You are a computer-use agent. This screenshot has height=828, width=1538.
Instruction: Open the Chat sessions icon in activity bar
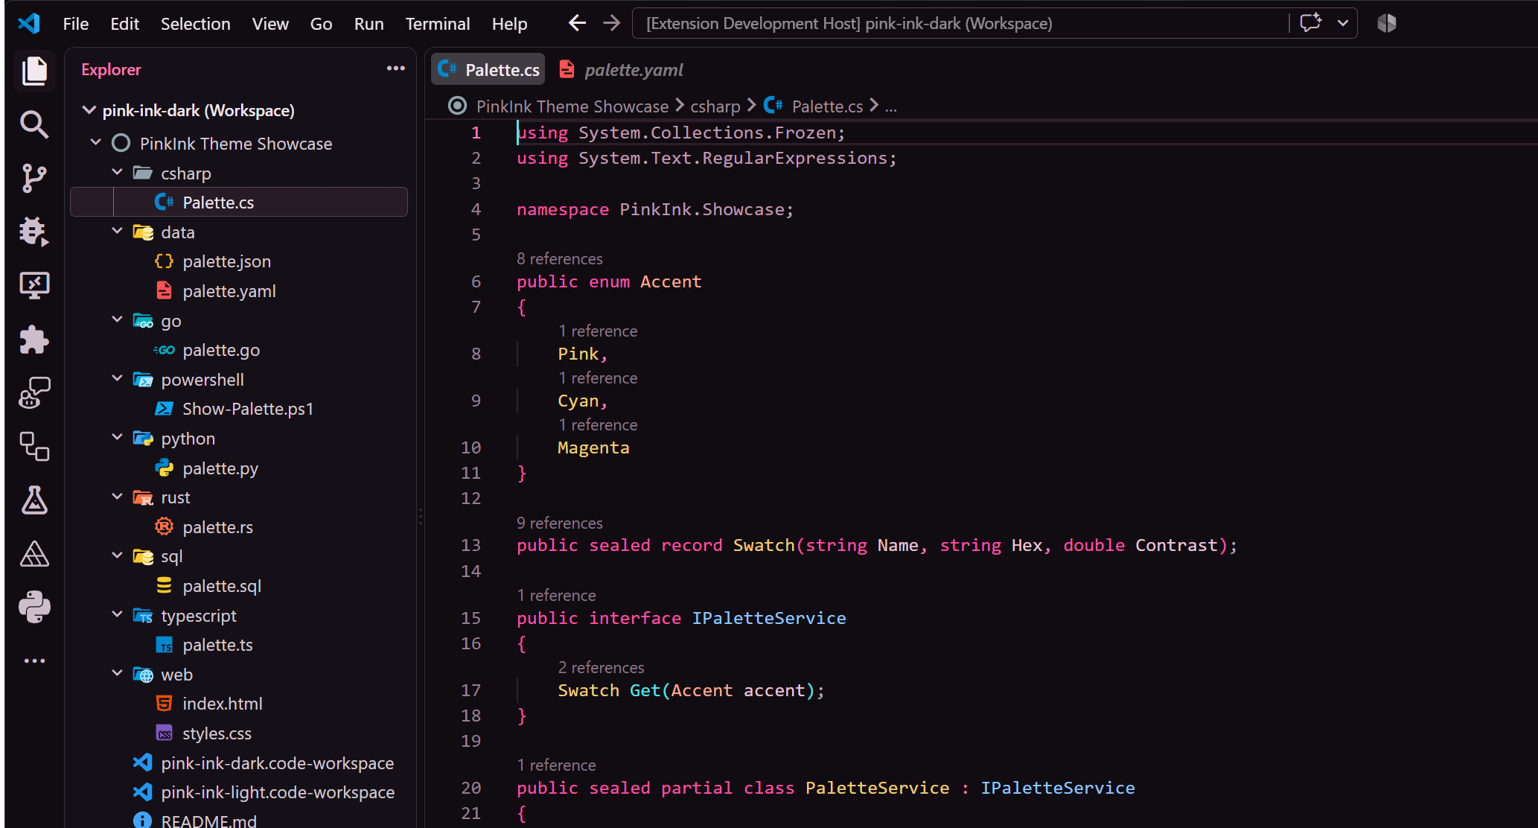pos(34,392)
